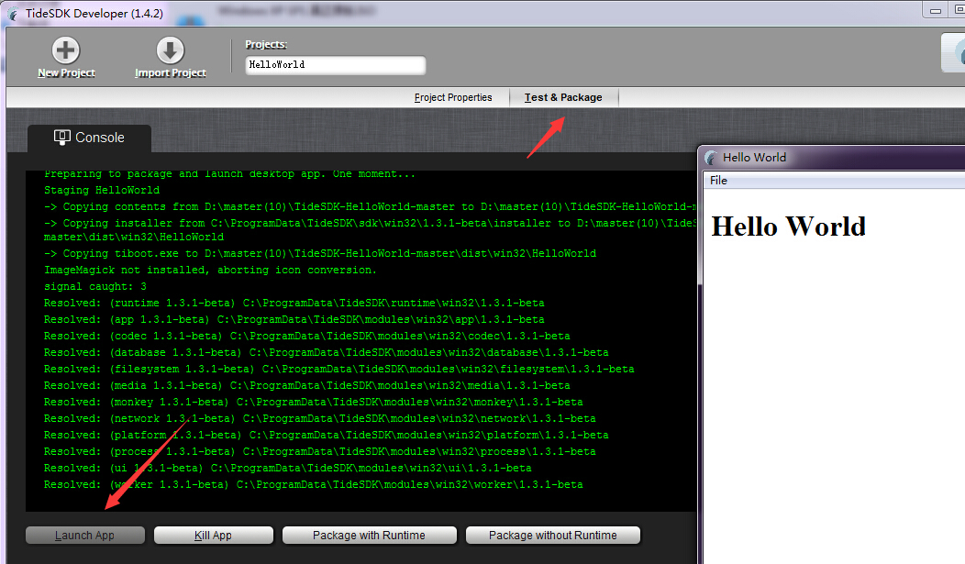
Task: Click the Hello World window title text
Action: [755, 158]
